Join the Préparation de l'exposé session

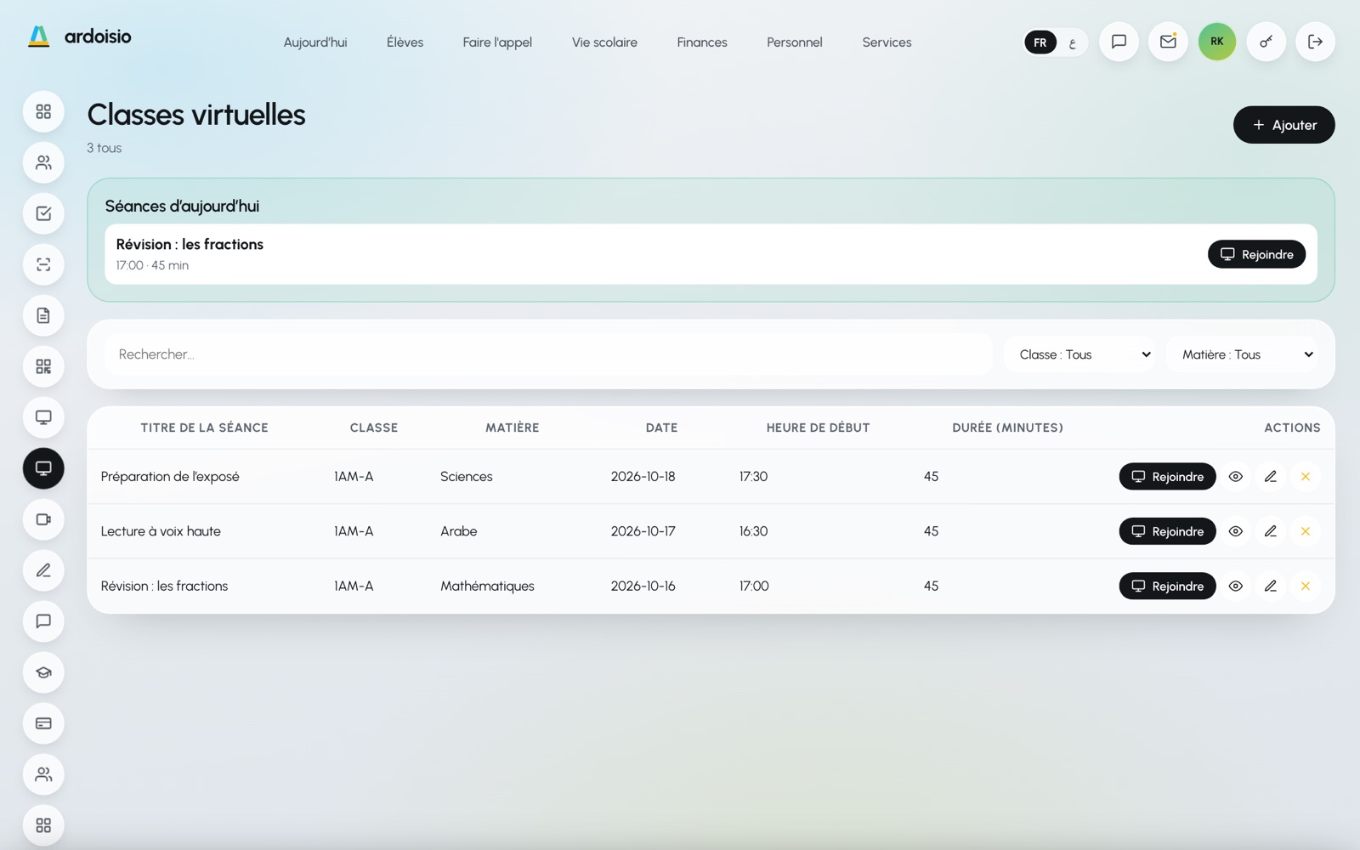(x=1167, y=477)
